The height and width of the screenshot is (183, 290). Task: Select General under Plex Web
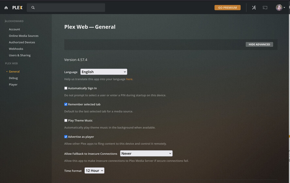coord(14,72)
